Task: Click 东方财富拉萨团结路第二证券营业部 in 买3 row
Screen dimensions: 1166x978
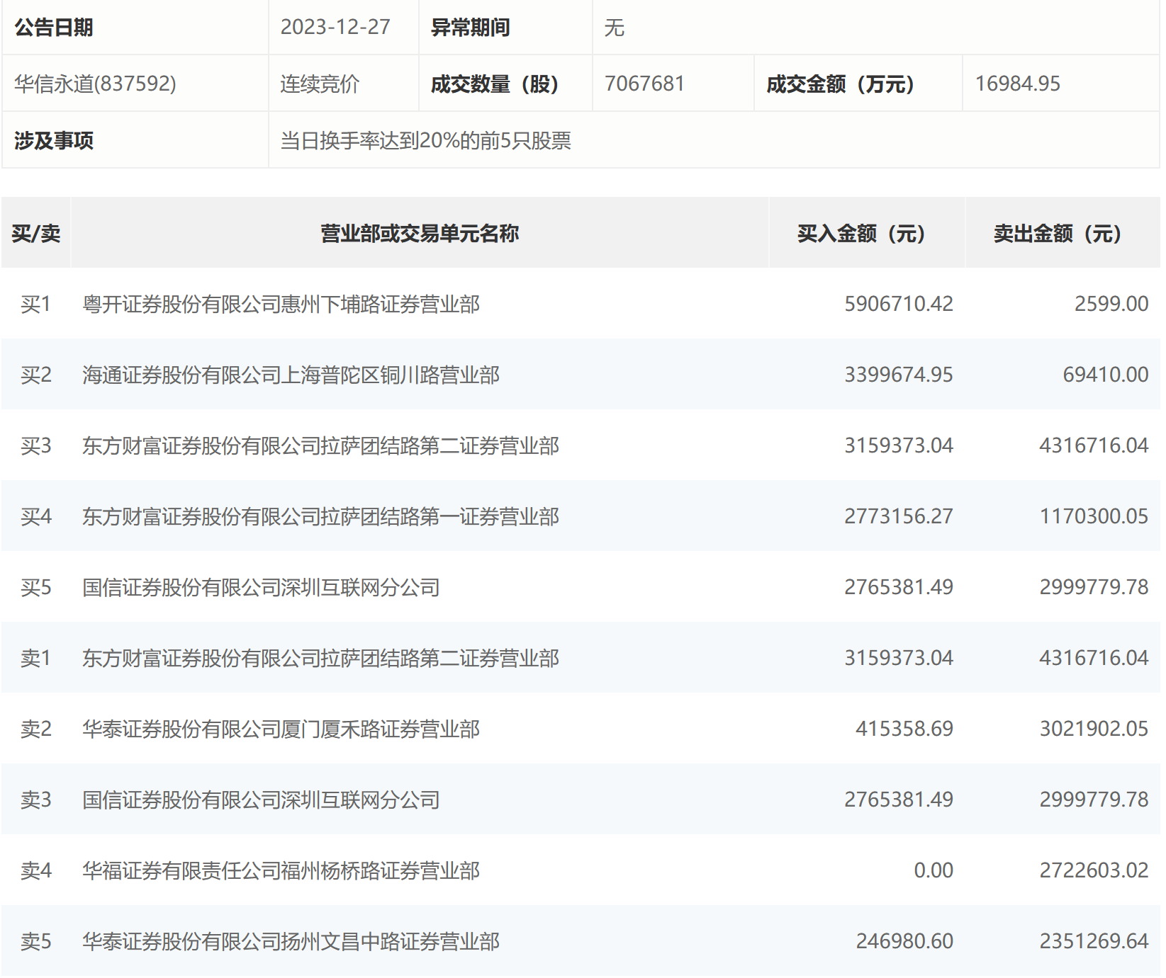Action: pyautogui.click(x=321, y=445)
